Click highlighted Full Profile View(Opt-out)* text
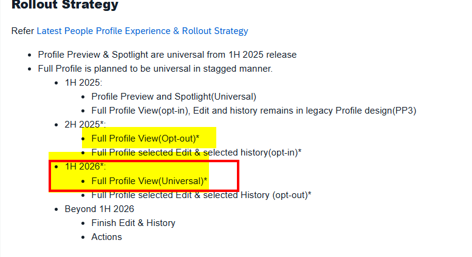The width and height of the screenshot is (472, 257). pos(145,139)
